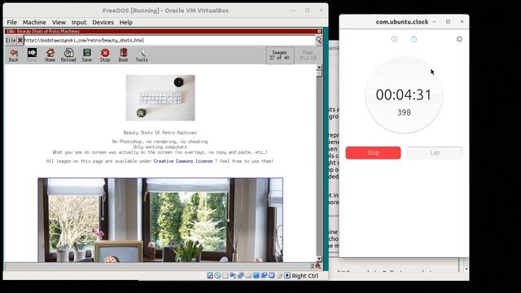Click the large window-and-garden photo on the page
Image resolution: width=521 pixels, height=293 pixels.
tap(160, 220)
